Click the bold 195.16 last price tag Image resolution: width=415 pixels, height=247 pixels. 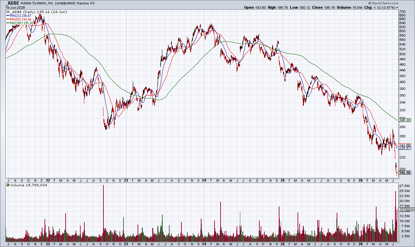coord(405,173)
